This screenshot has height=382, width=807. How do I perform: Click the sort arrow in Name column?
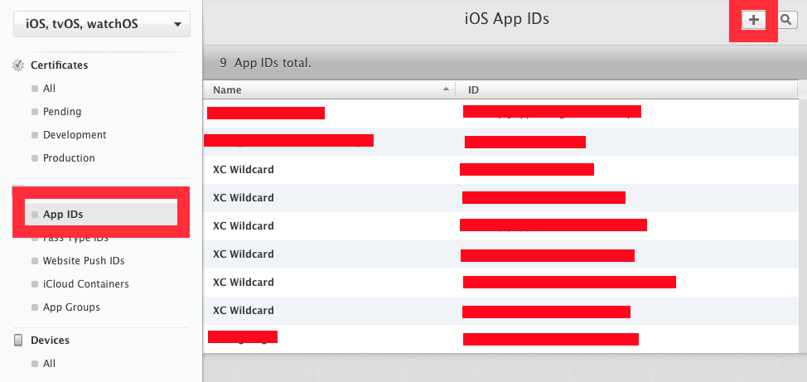(446, 89)
